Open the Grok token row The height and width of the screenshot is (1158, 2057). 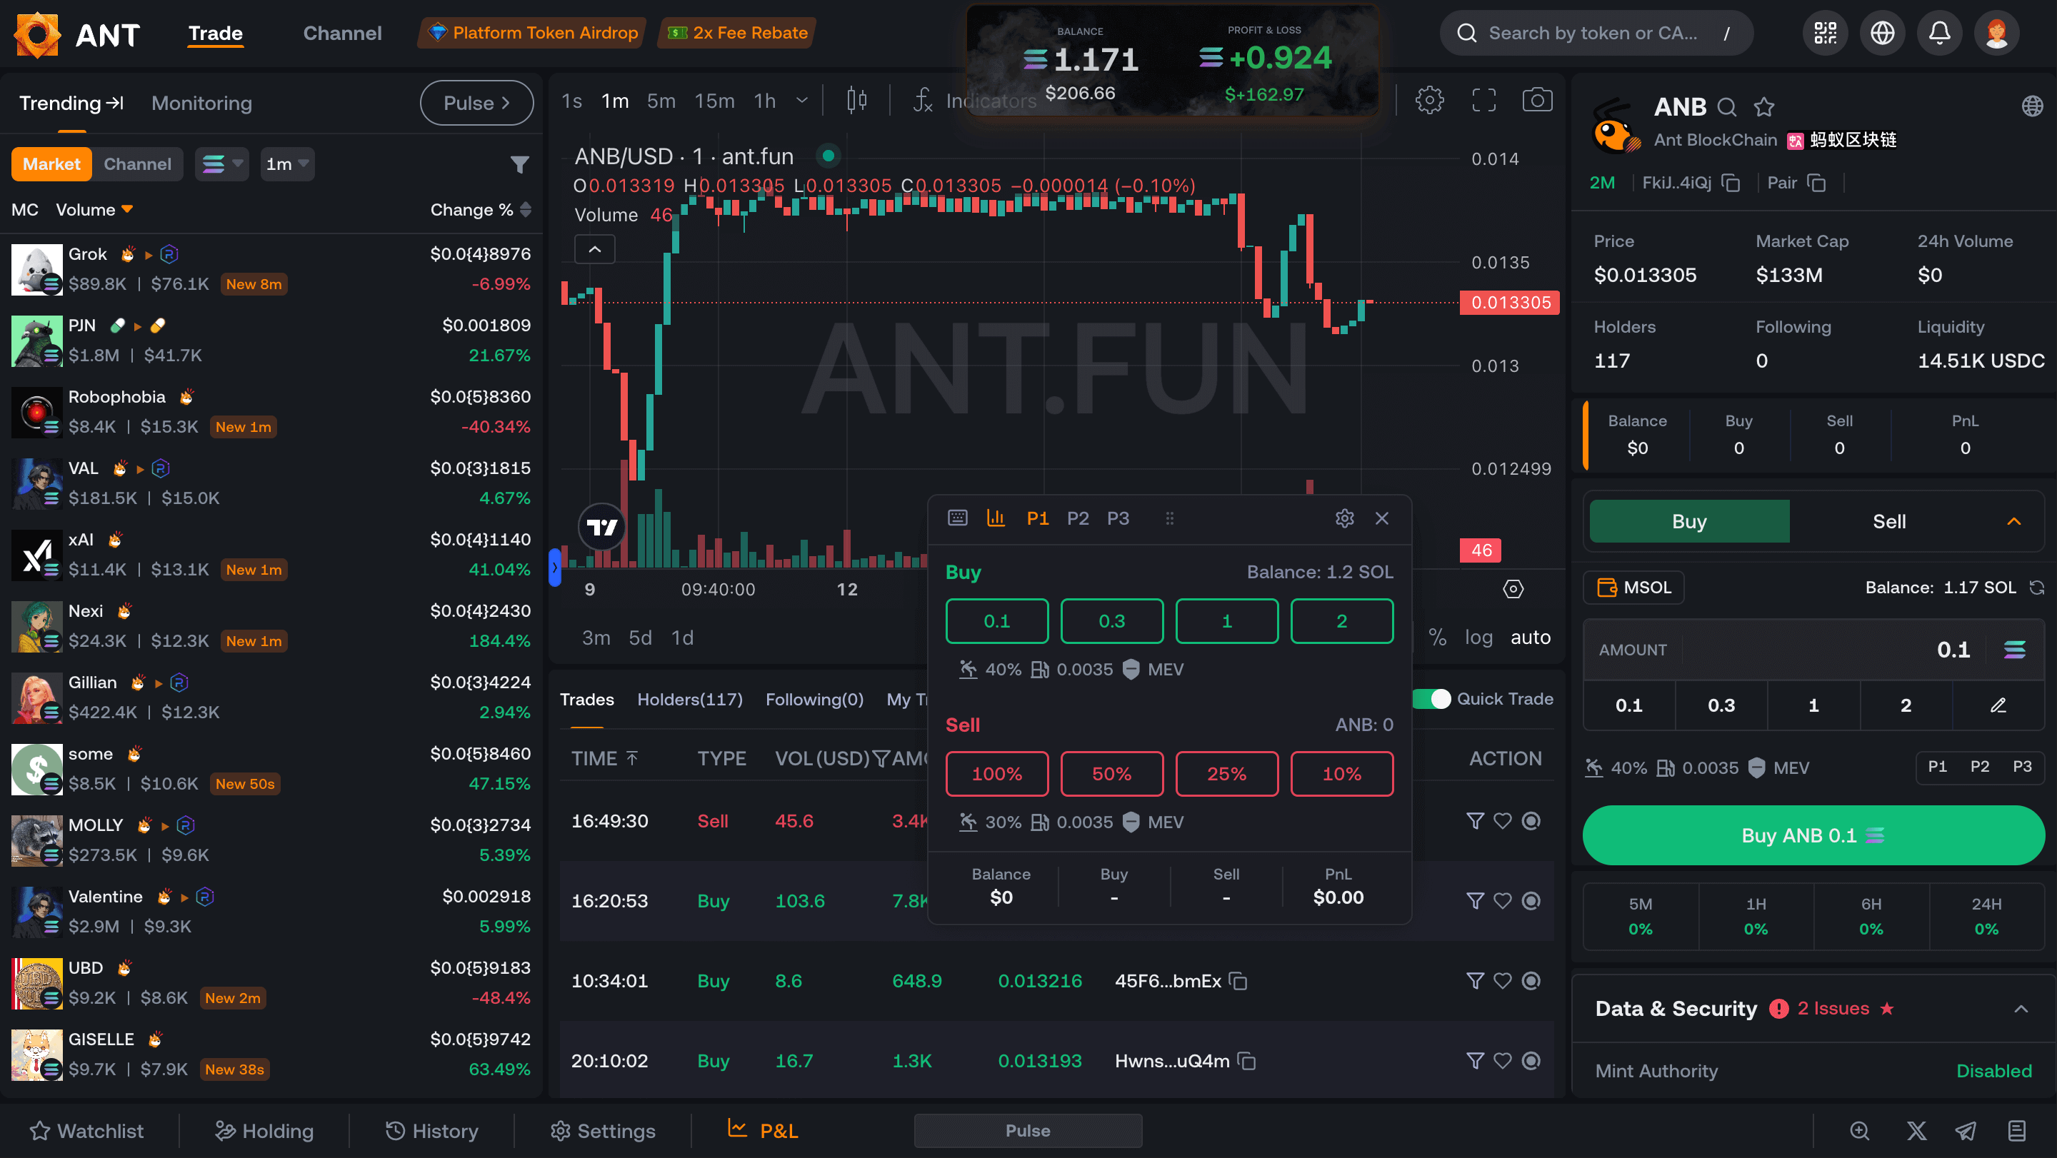click(x=271, y=269)
